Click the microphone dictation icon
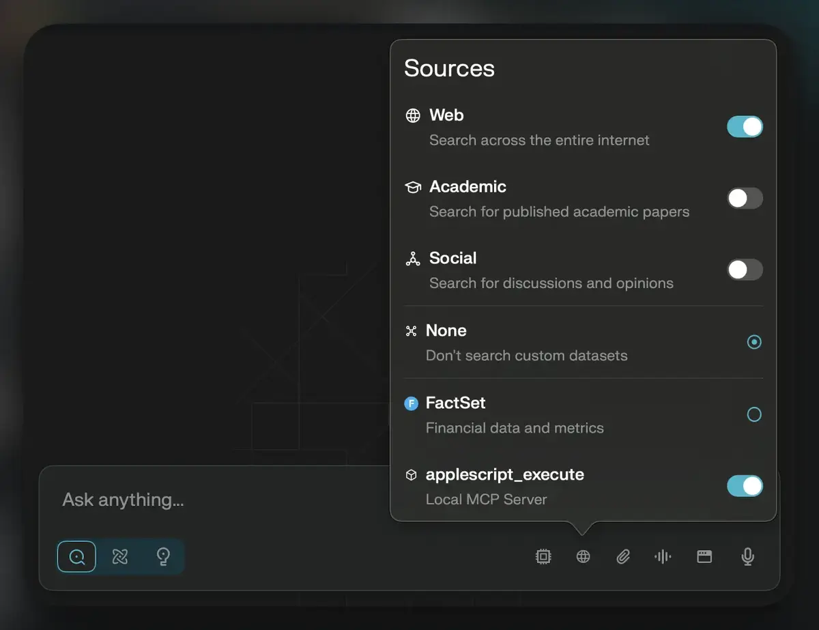Screen dimensions: 819x630 click(747, 556)
